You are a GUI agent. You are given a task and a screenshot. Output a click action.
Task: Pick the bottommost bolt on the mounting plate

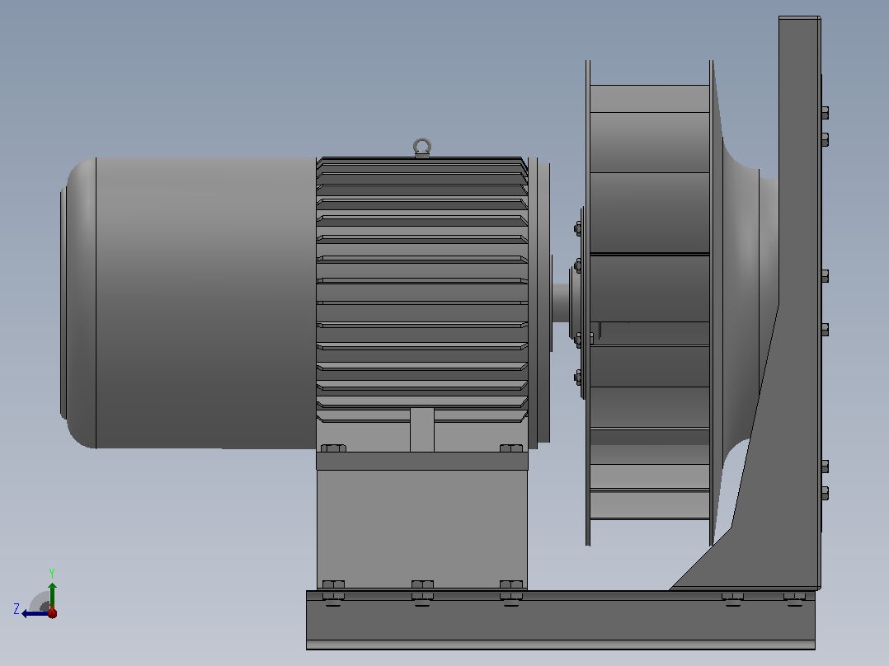(825, 493)
